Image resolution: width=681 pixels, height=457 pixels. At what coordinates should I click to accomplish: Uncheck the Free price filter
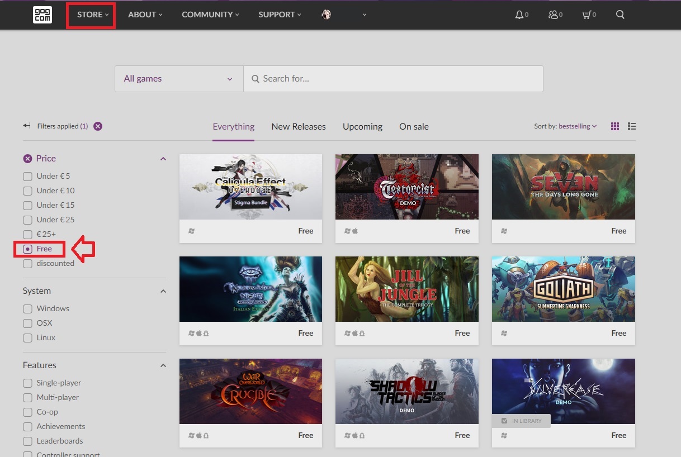coord(27,249)
